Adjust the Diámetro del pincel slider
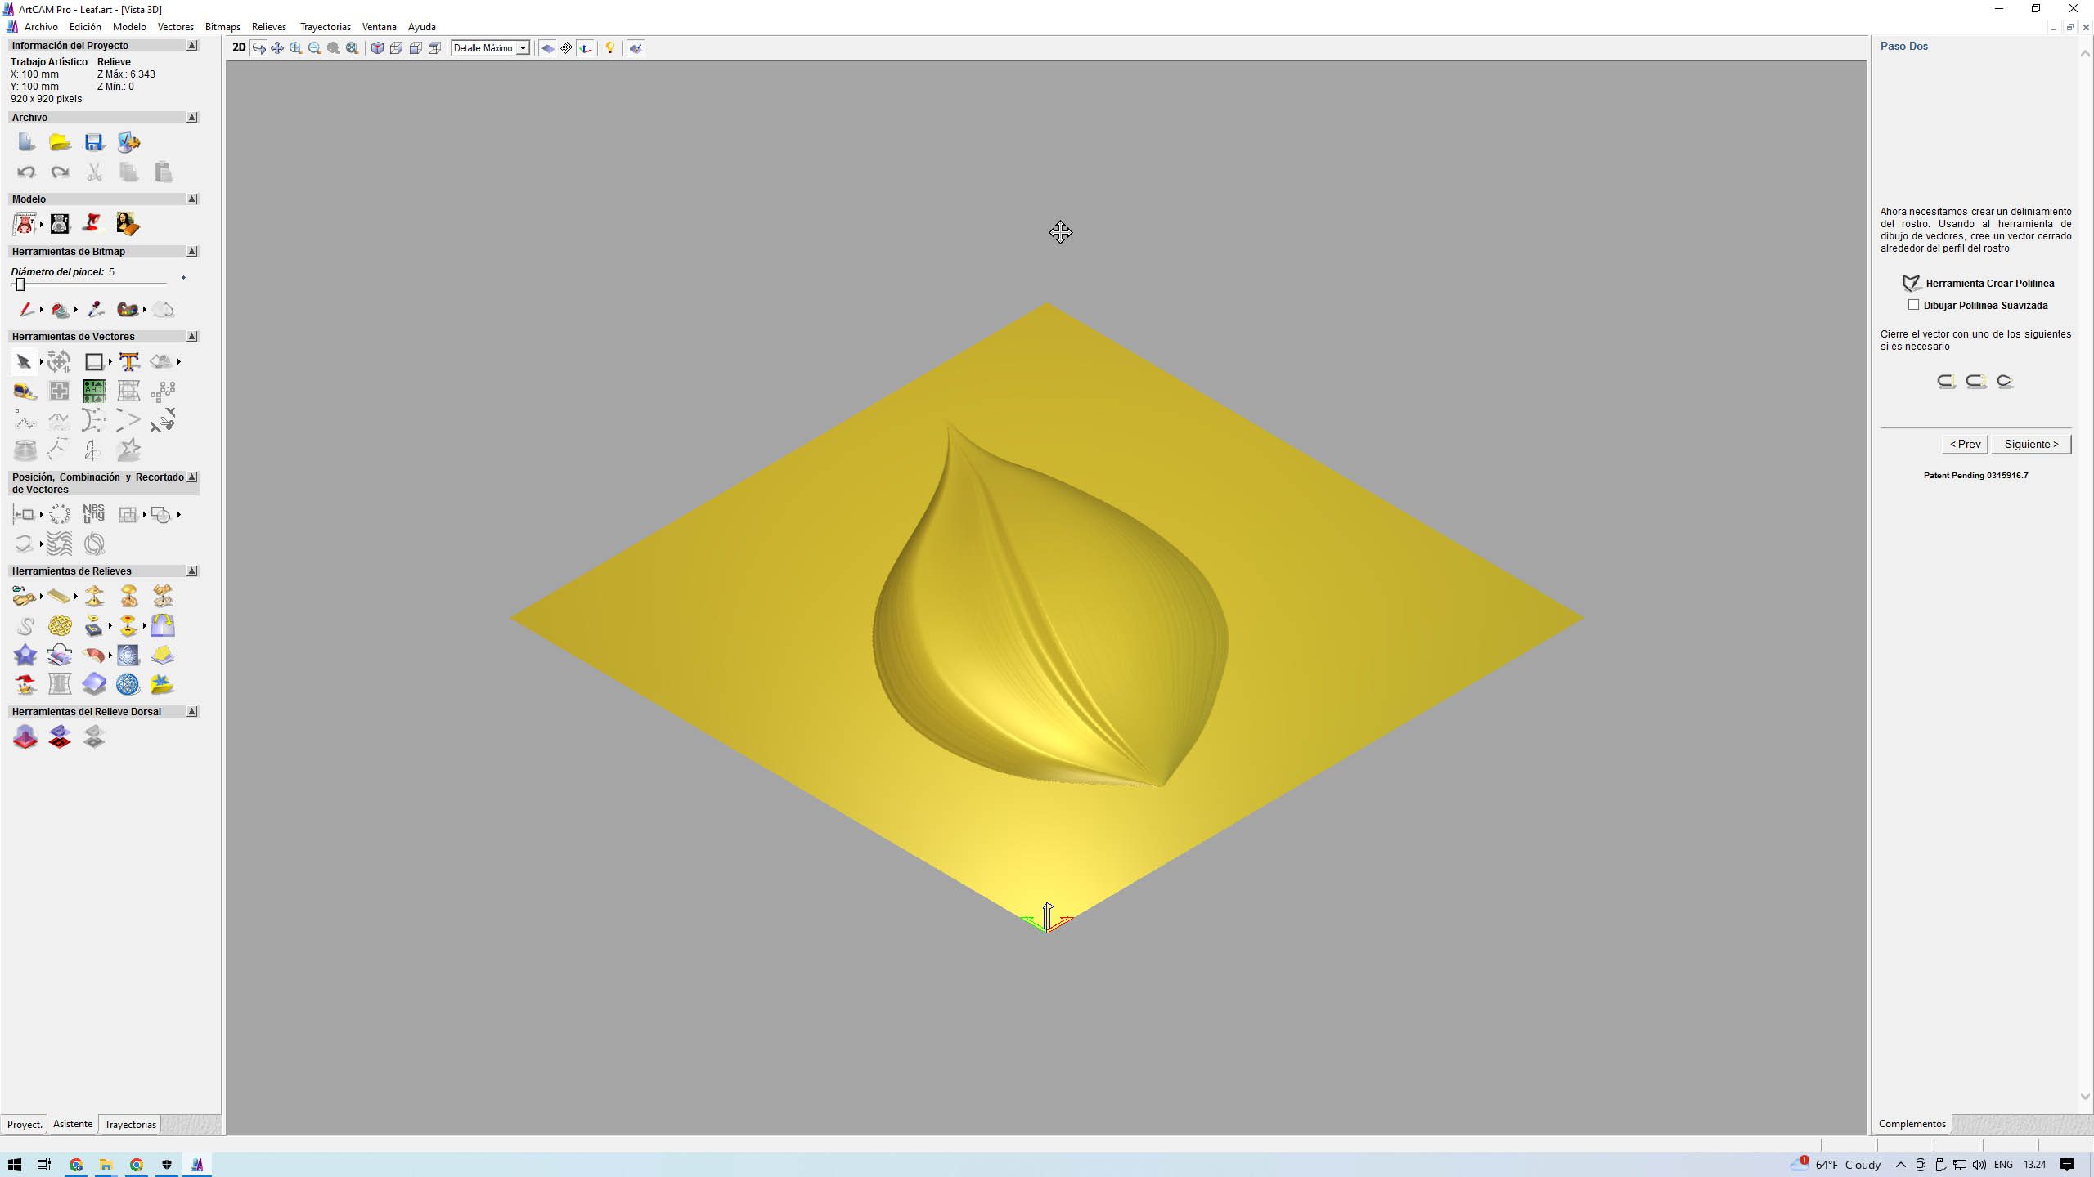 tap(20, 284)
